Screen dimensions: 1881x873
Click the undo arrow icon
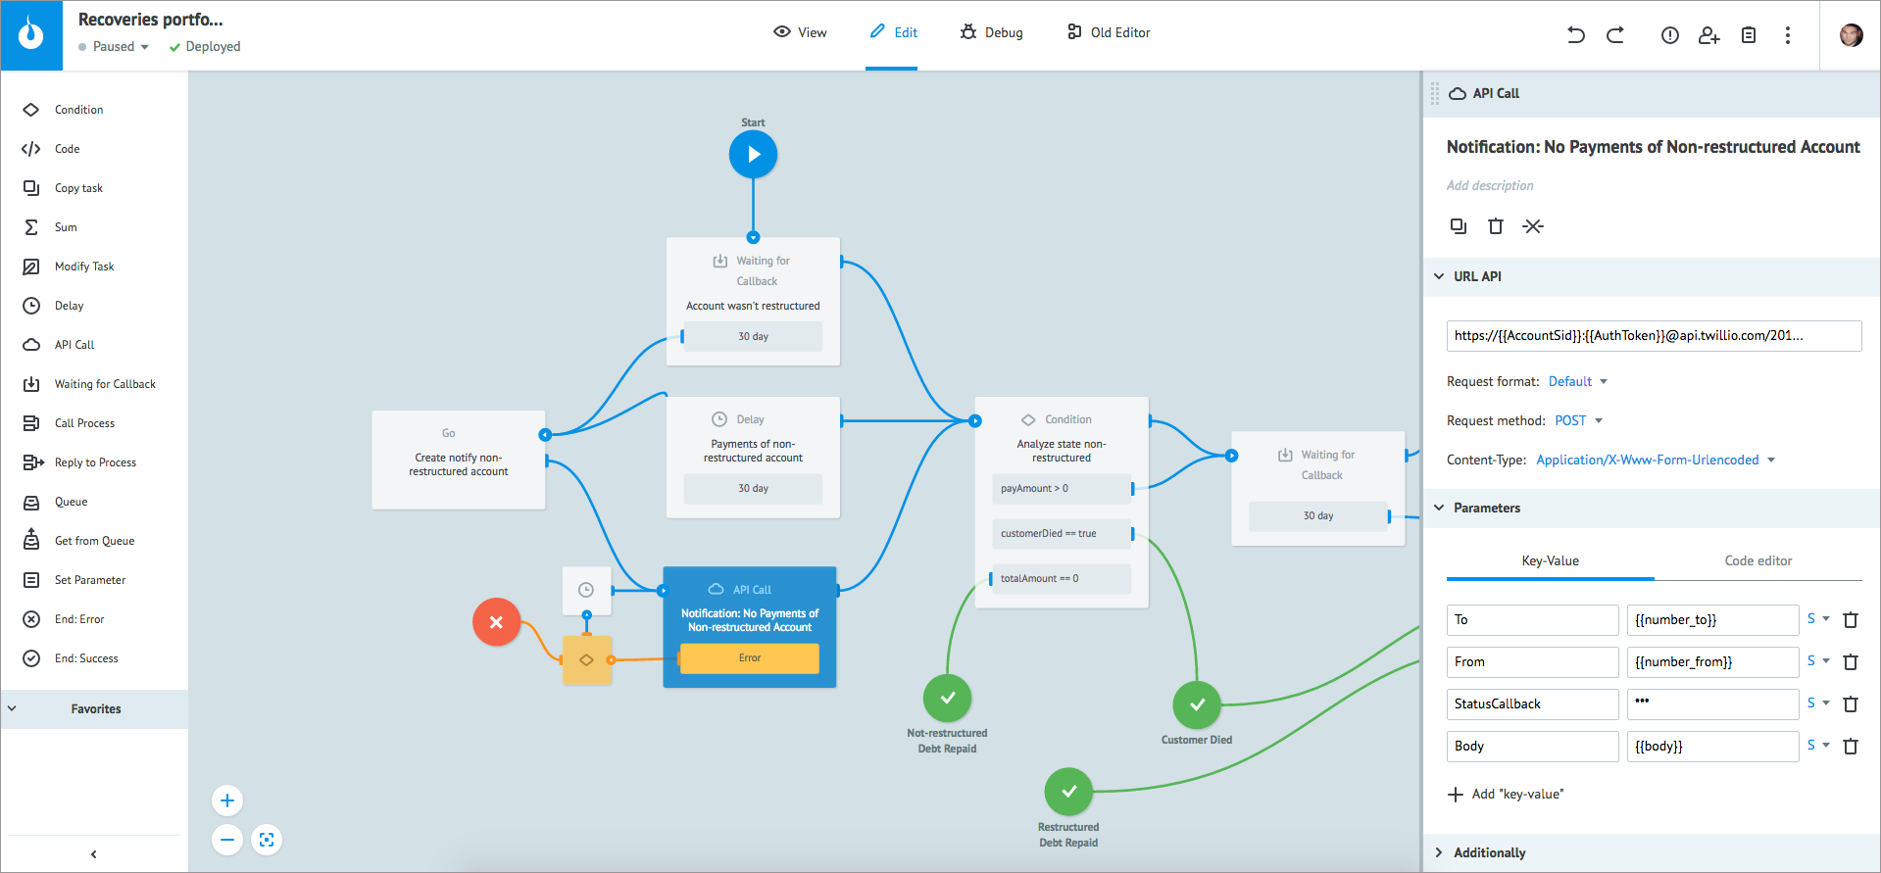[1576, 35]
